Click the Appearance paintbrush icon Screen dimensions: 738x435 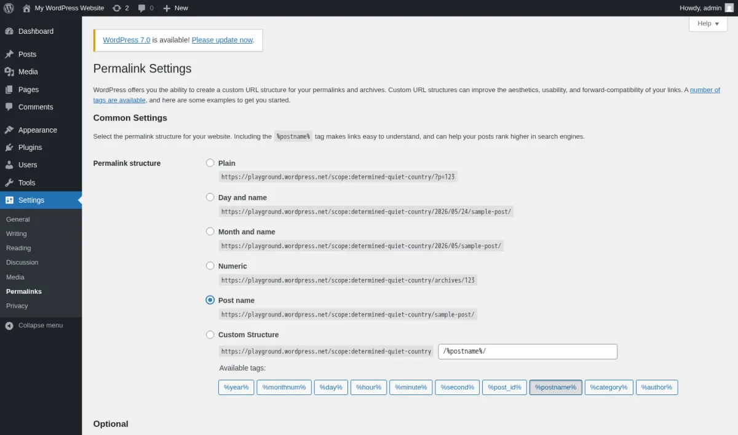coord(9,130)
